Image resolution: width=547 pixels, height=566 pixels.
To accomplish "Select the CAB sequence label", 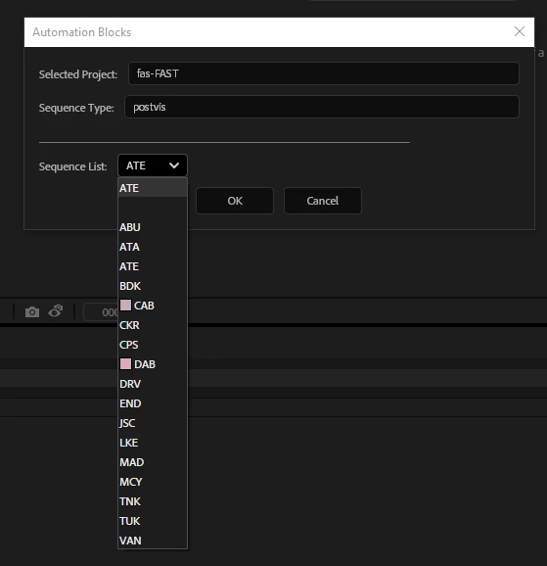I will pyautogui.click(x=144, y=306).
